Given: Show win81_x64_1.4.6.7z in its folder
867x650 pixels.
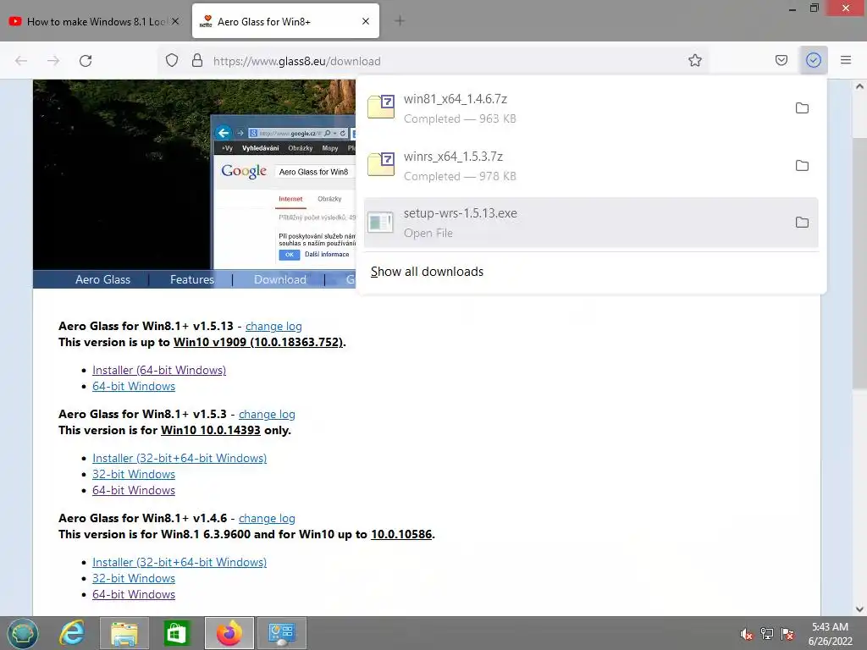Looking at the screenshot, I should pyautogui.click(x=802, y=108).
